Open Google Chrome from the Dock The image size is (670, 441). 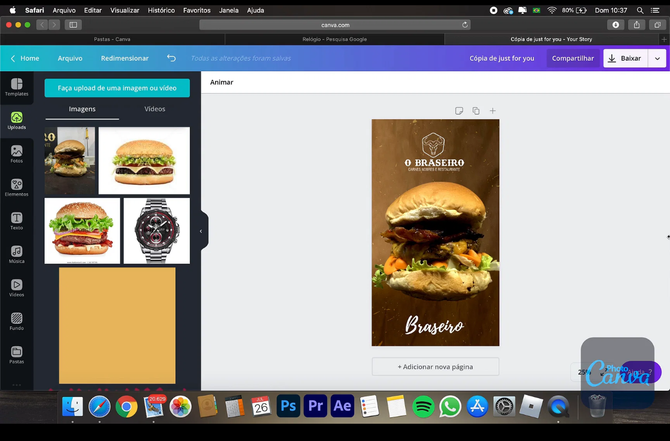point(127,406)
